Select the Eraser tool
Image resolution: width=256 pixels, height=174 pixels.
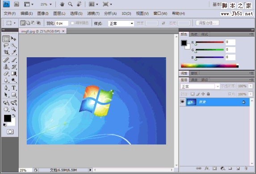pos(6,74)
